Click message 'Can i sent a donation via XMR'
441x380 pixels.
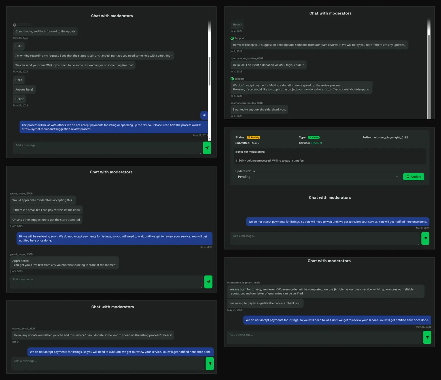(268, 65)
